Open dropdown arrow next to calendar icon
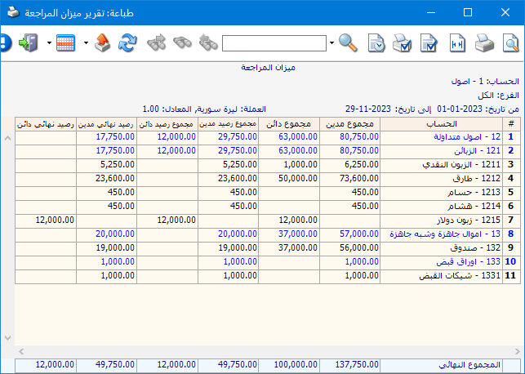Viewport: 525px width, 374px height. coord(86,42)
